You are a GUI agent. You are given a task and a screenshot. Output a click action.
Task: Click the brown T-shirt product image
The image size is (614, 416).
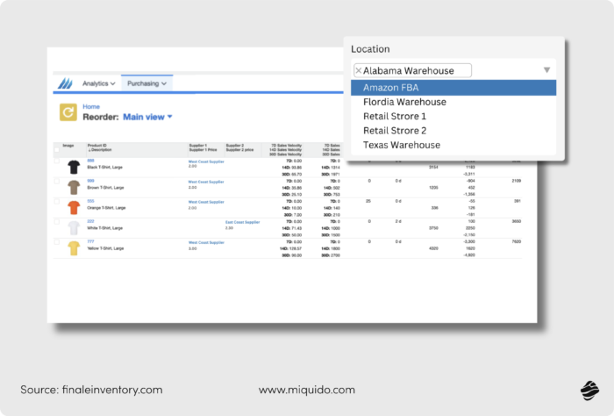pyautogui.click(x=73, y=187)
